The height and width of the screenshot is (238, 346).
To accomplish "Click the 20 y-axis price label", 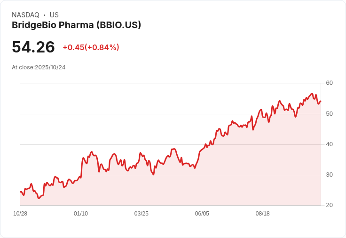I will click(x=329, y=205).
